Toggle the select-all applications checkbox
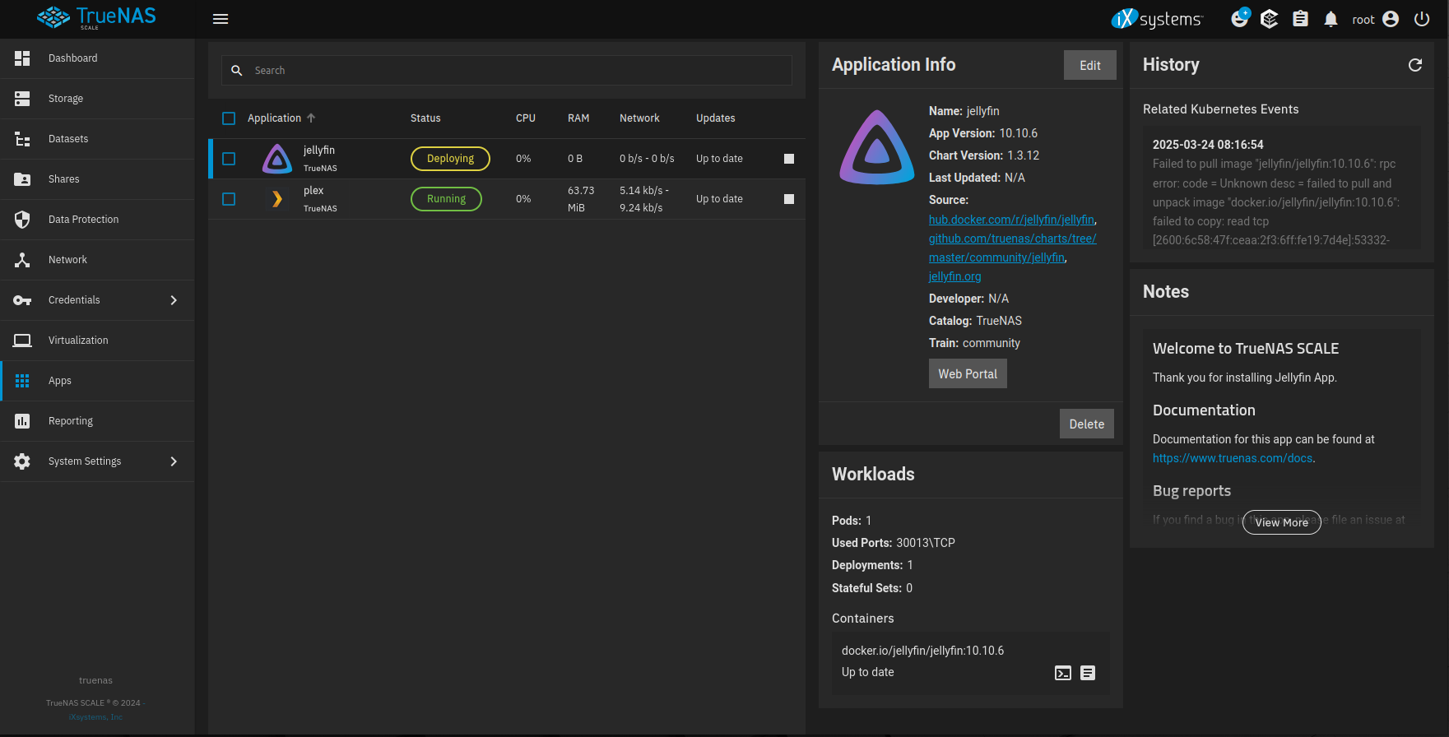The height and width of the screenshot is (737, 1449). 229,118
